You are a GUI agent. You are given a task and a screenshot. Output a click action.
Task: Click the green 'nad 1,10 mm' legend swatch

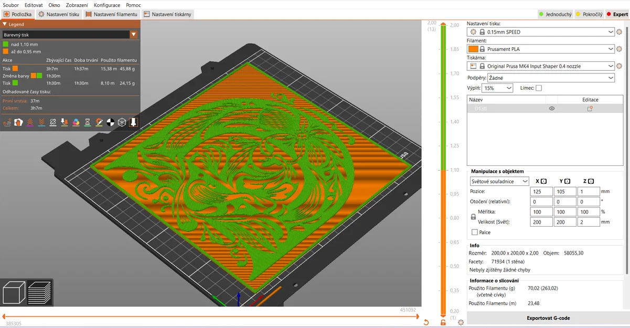(x=6, y=45)
